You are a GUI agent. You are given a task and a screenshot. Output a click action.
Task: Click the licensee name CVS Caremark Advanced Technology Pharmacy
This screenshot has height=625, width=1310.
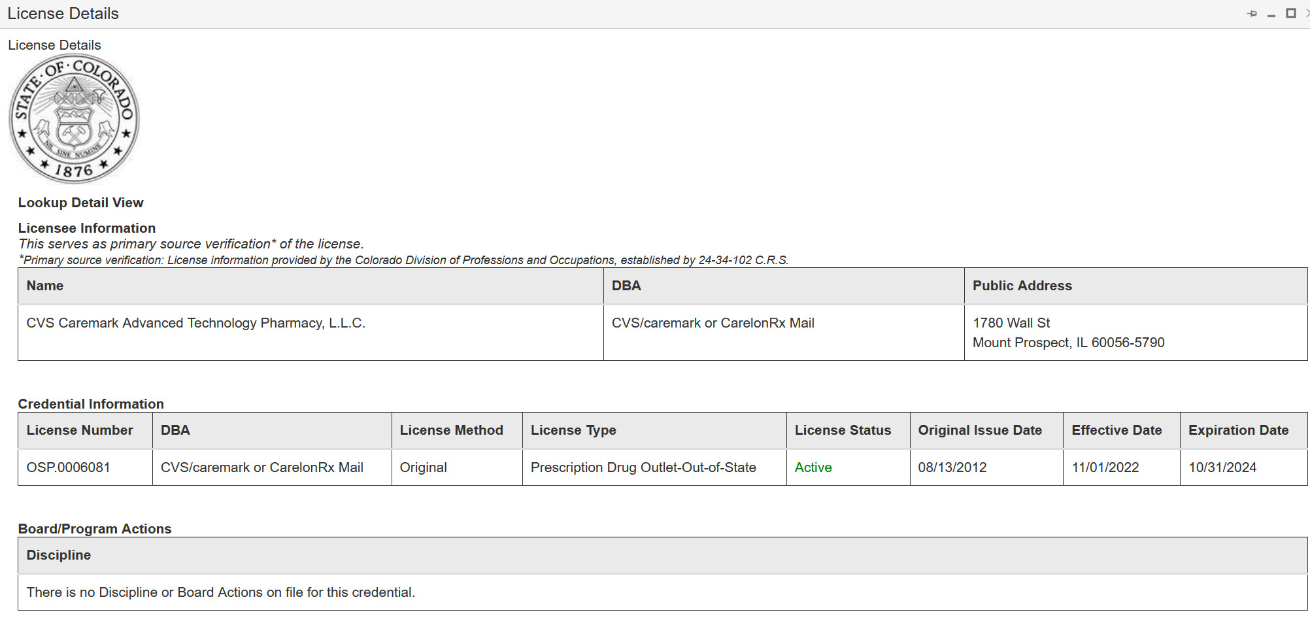click(x=195, y=323)
